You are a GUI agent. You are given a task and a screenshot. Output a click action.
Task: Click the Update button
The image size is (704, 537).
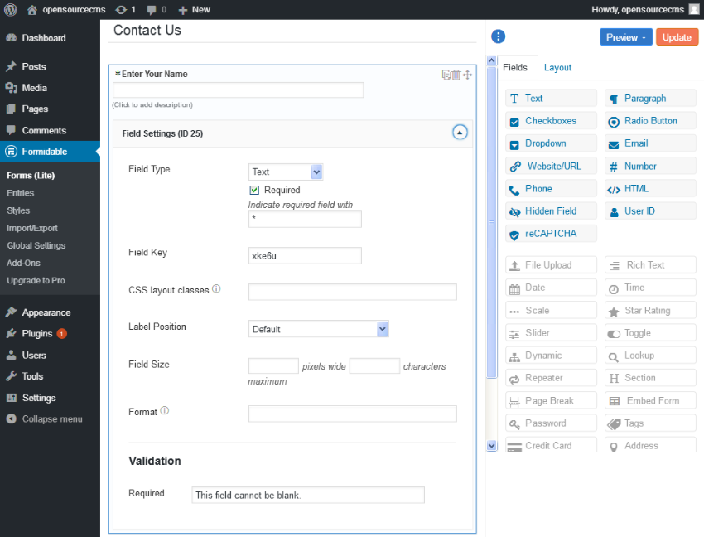[x=677, y=37]
